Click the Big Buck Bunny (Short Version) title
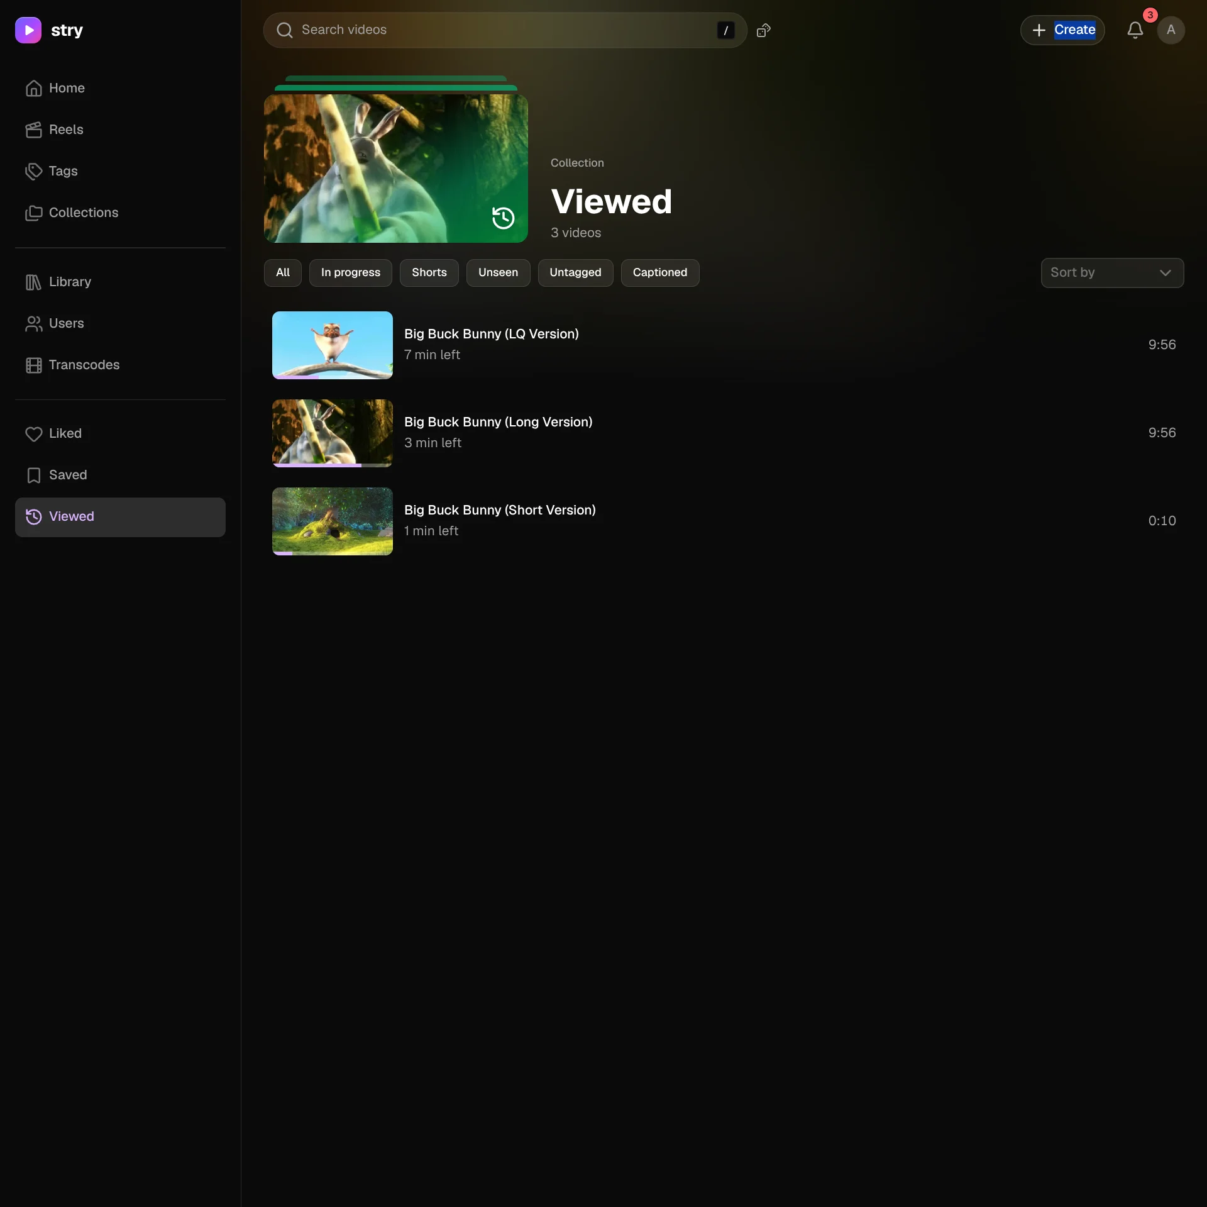 pyautogui.click(x=500, y=510)
